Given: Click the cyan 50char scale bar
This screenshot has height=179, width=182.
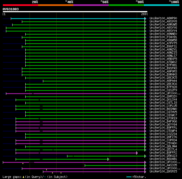Looking at the screenshot, I should pos(129,177).
